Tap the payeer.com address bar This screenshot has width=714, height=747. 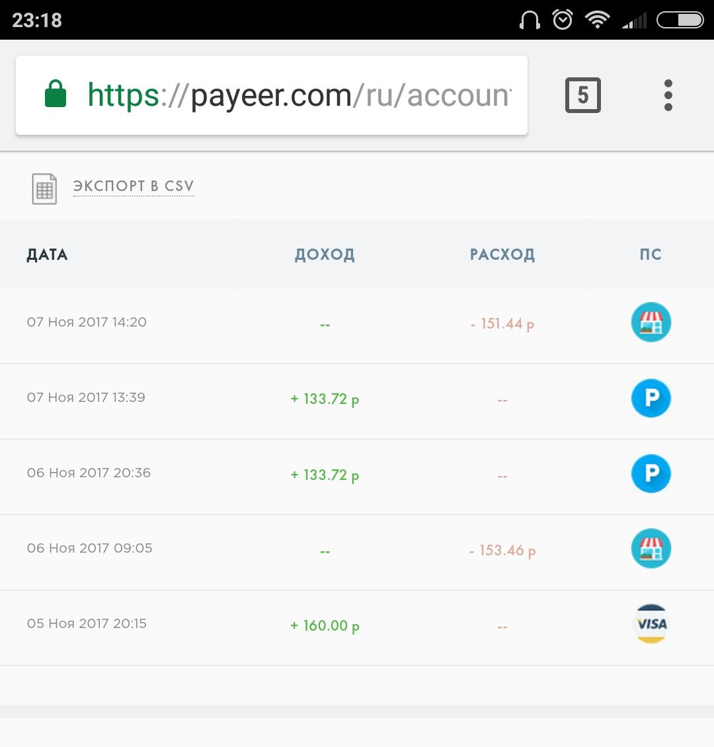297,95
